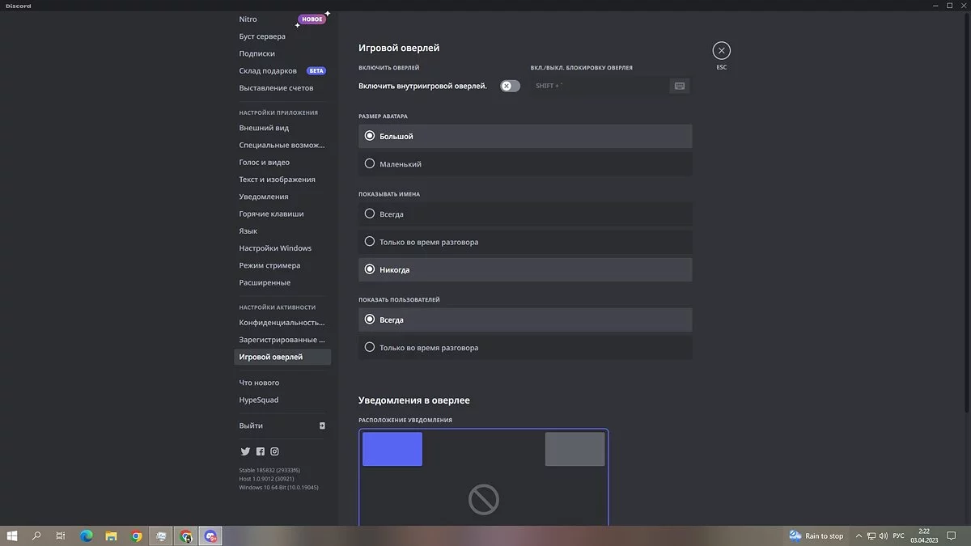The height and width of the screenshot is (546, 971).
Task: Open Microsoft Edge from the taskbar
Action: click(x=87, y=535)
